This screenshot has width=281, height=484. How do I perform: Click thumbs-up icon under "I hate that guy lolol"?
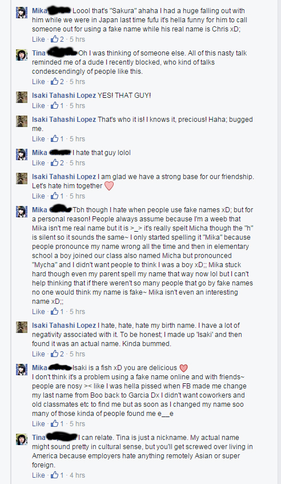coord(55,162)
